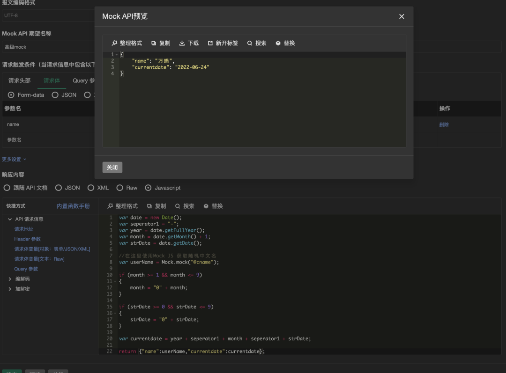Fold preview JSON at line 1
The height and width of the screenshot is (373, 506).
point(117,54)
